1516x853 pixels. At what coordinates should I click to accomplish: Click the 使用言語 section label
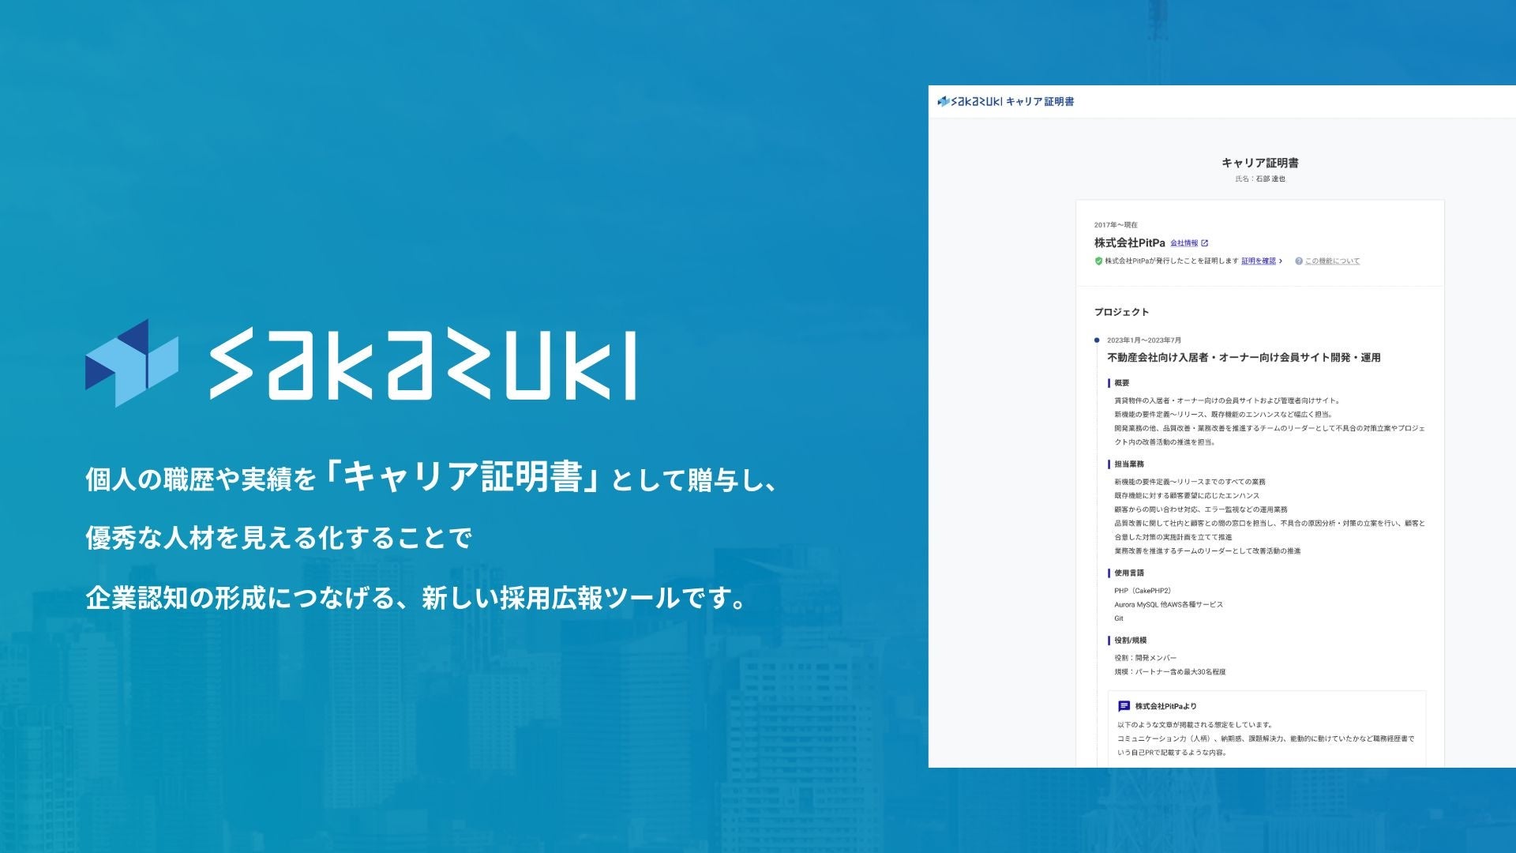(x=1129, y=573)
